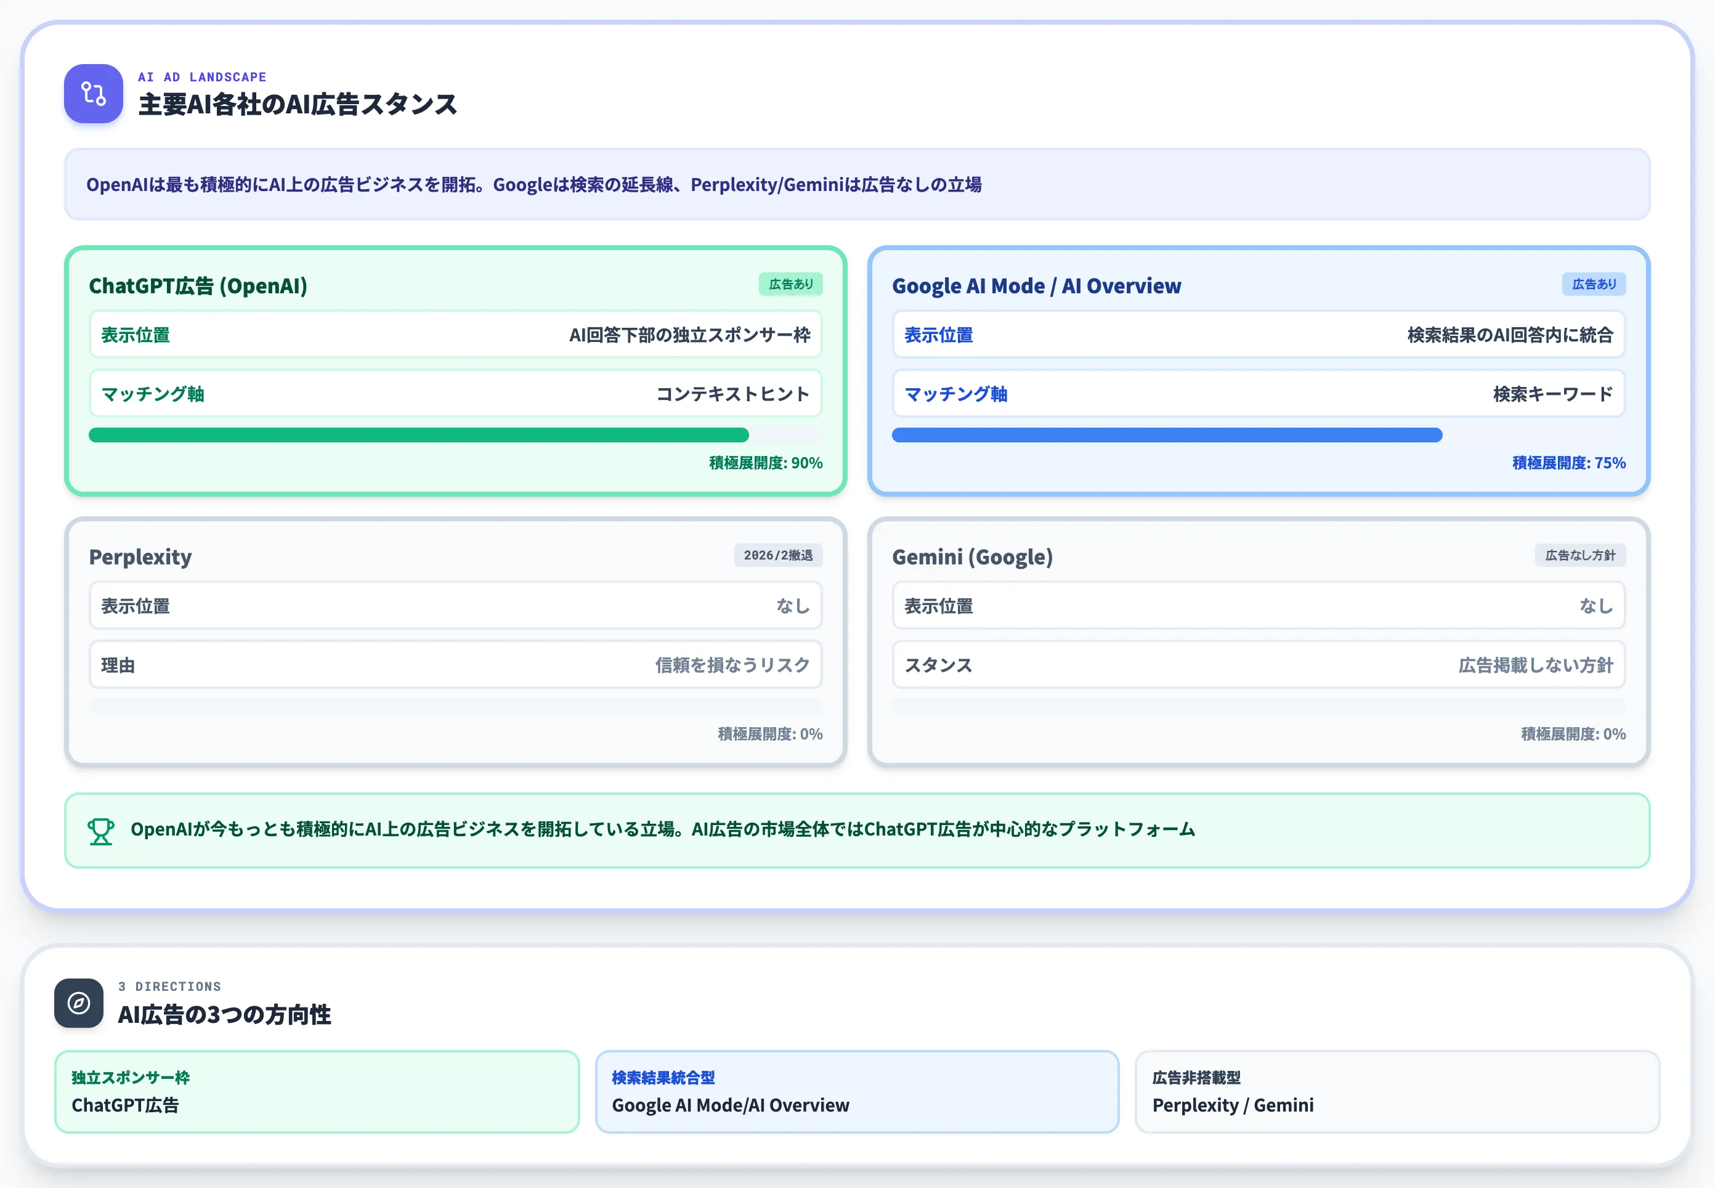The height and width of the screenshot is (1188, 1715).
Task: Click the 積極展開度: 75% label
Action: [1569, 463]
